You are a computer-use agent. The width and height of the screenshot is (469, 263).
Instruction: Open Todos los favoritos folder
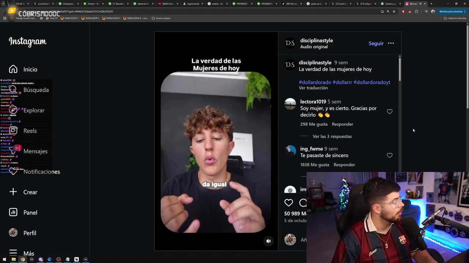pyautogui.click(x=455, y=18)
